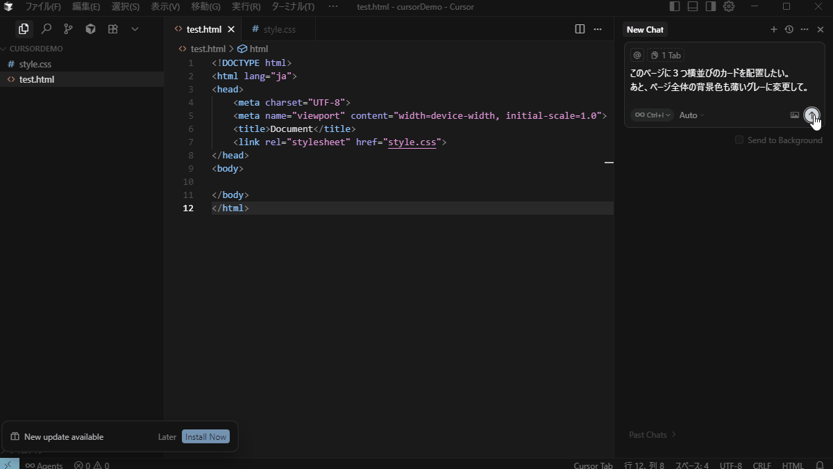Change CRLF line ending in status bar
Viewport: 833px width, 469px height.
[x=762, y=466]
